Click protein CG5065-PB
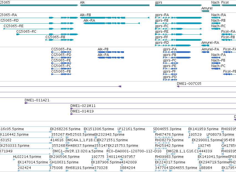 coord(61,74)
